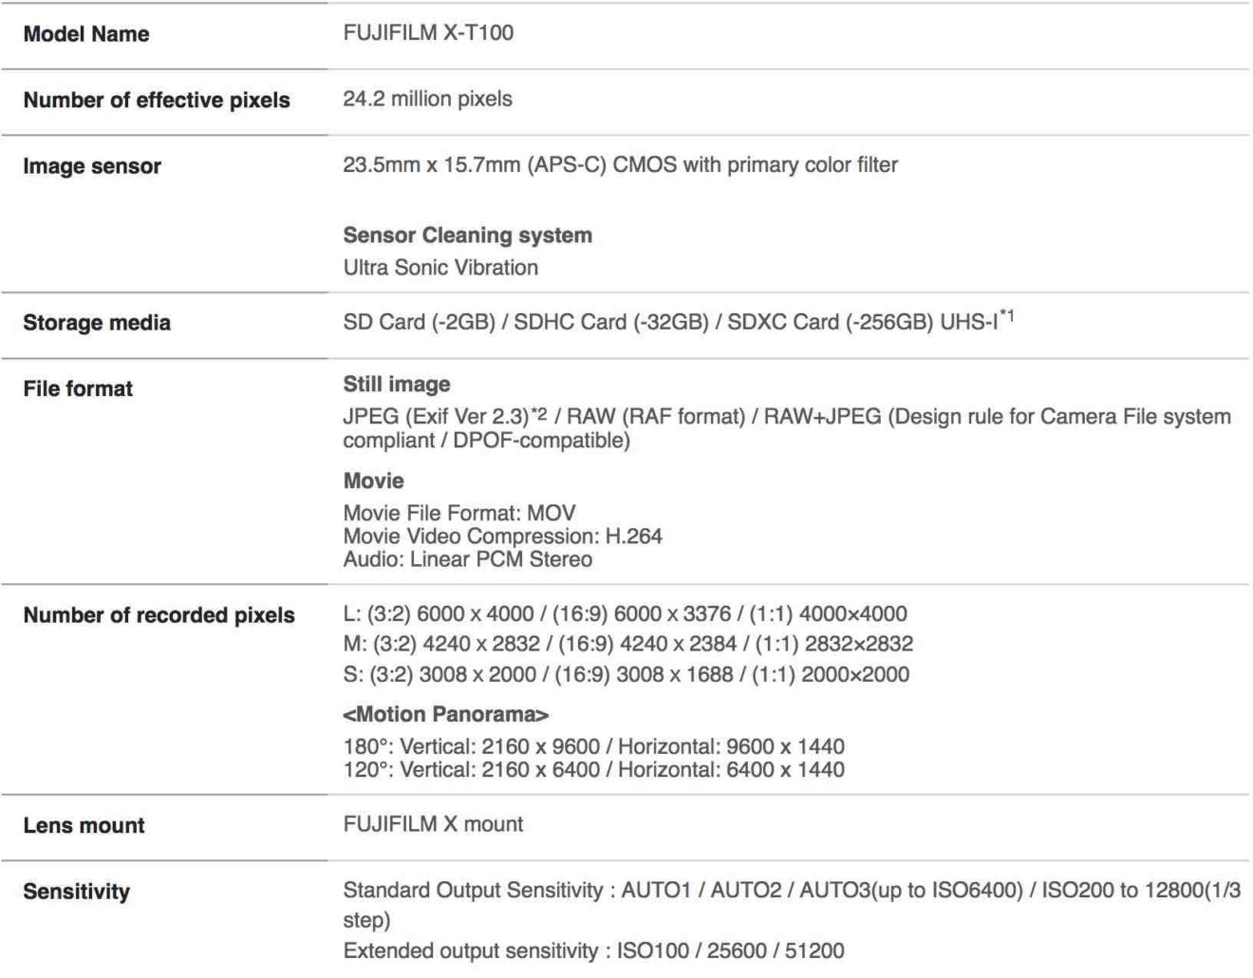Click the Sensitivity row label
This screenshot has width=1253, height=978.
(x=76, y=892)
